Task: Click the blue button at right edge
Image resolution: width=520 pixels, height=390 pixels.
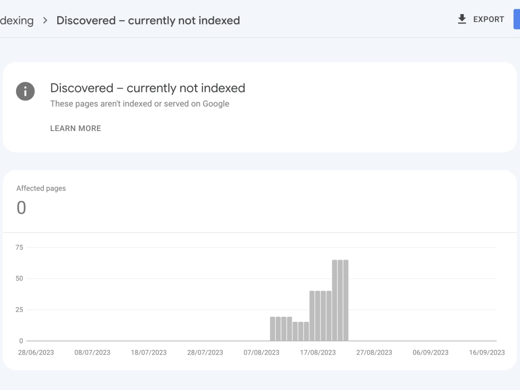Action: tap(517, 19)
